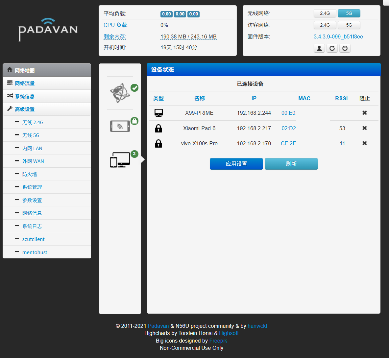Sort connected devices by IP header
The image size is (389, 358).
[254, 98]
